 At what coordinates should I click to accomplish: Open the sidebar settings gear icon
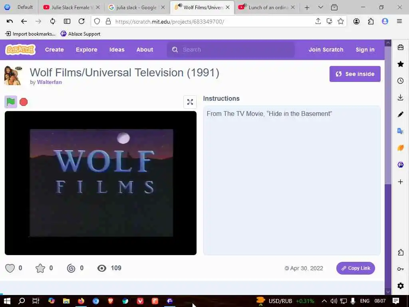400,285
